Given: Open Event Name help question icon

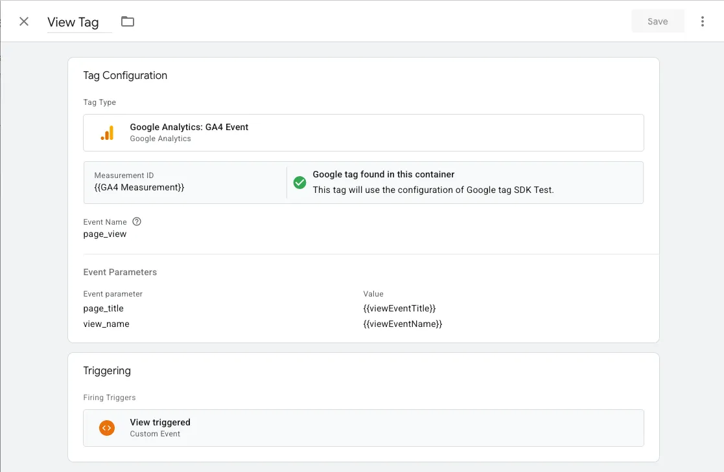Looking at the screenshot, I should 137,221.
